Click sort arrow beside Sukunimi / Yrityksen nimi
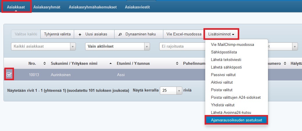This screenshot has height=131, width=302. 110,63
